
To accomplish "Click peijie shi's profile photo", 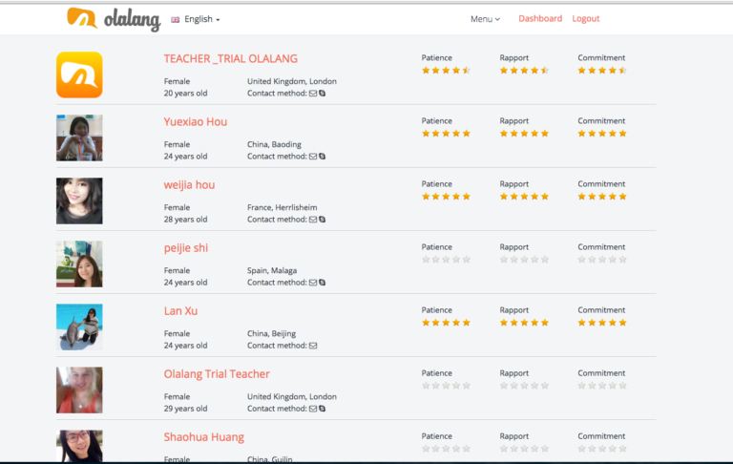I will pos(79,264).
